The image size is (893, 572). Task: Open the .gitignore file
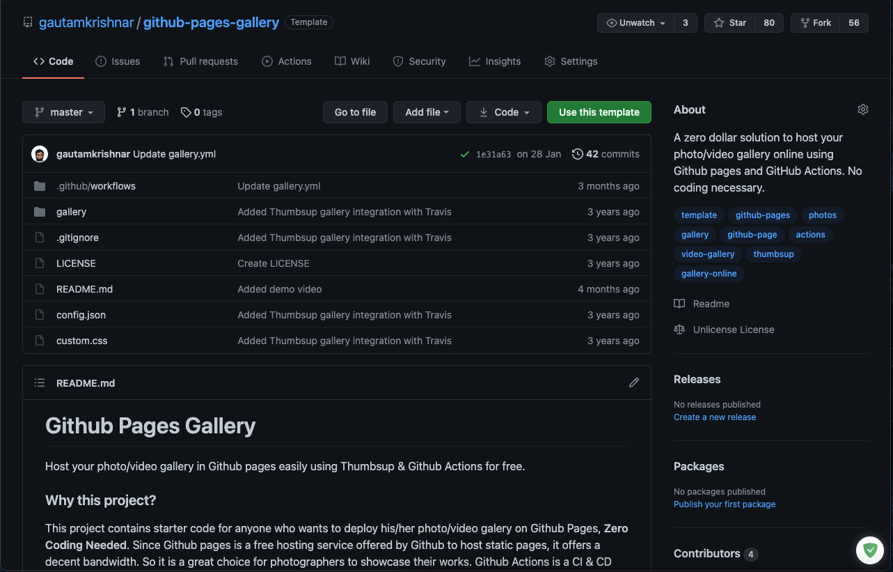tap(77, 238)
